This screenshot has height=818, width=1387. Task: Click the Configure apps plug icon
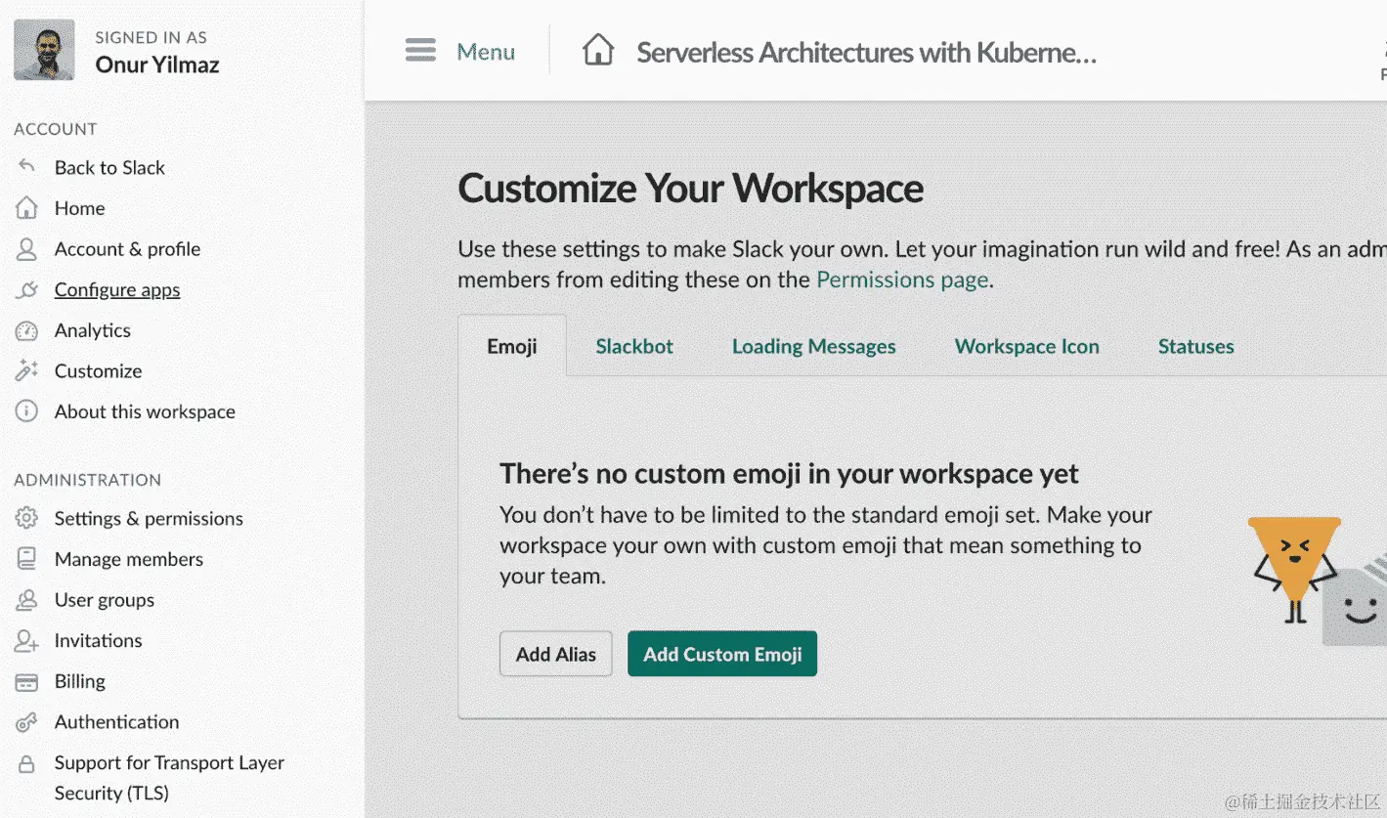pos(26,290)
